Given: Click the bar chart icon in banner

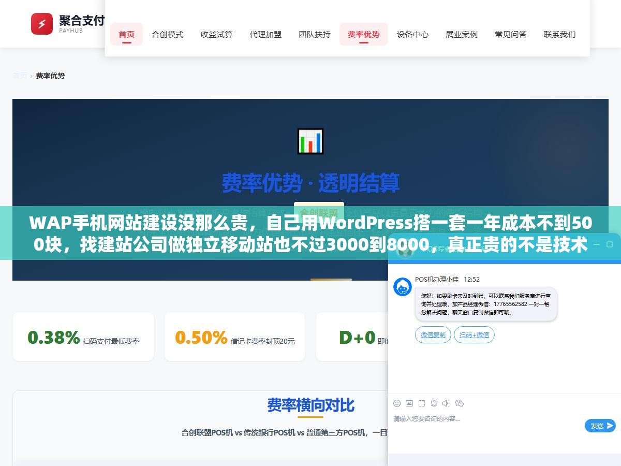Looking at the screenshot, I should [310, 141].
